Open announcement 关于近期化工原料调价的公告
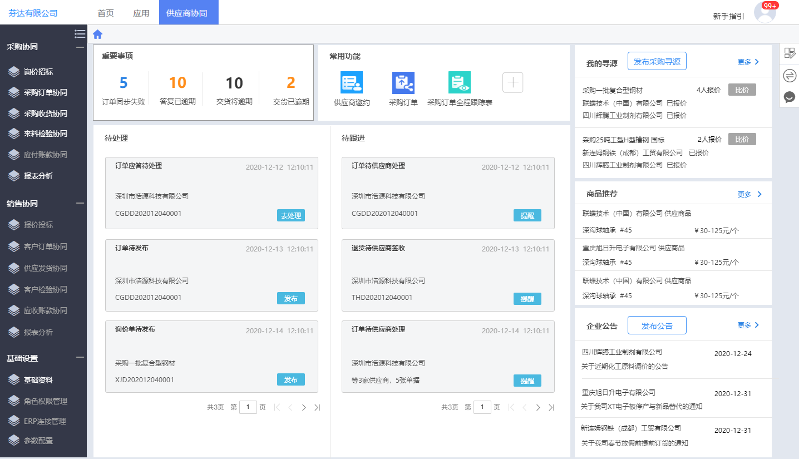The width and height of the screenshot is (799, 459). tap(625, 366)
